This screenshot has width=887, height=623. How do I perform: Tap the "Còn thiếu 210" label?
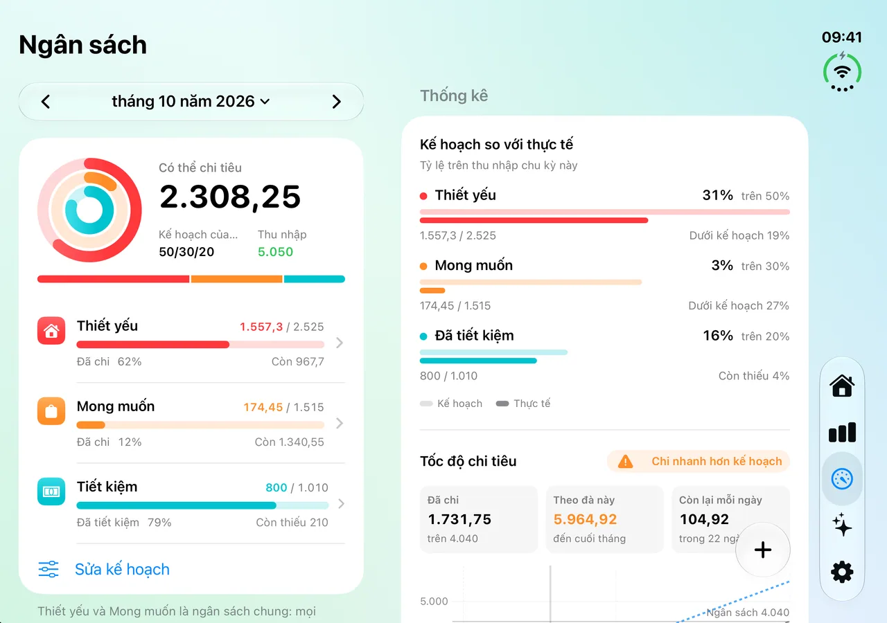coord(292,523)
